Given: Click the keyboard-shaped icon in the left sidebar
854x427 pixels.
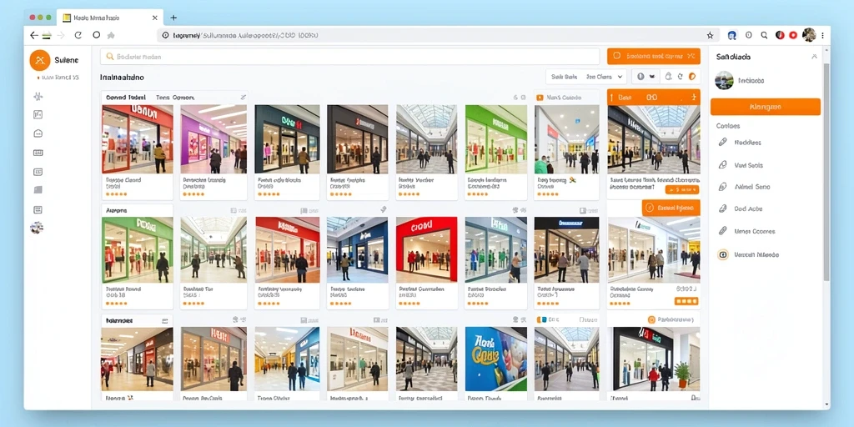Looking at the screenshot, I should [x=38, y=153].
